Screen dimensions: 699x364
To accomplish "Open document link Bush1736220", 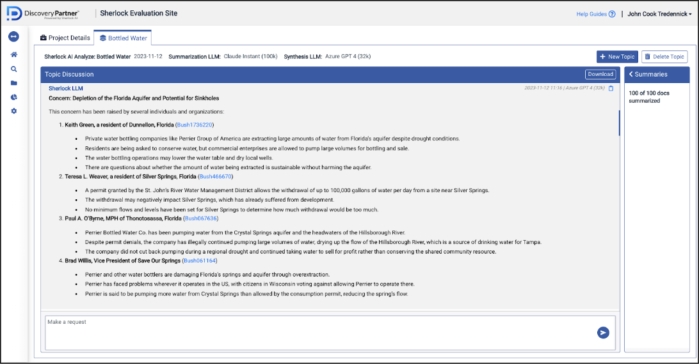I will point(195,125).
